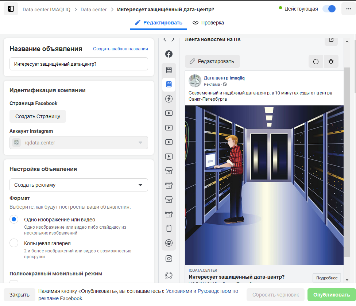Click the refresh preview icon
This screenshot has height=306, width=356.
316,61
